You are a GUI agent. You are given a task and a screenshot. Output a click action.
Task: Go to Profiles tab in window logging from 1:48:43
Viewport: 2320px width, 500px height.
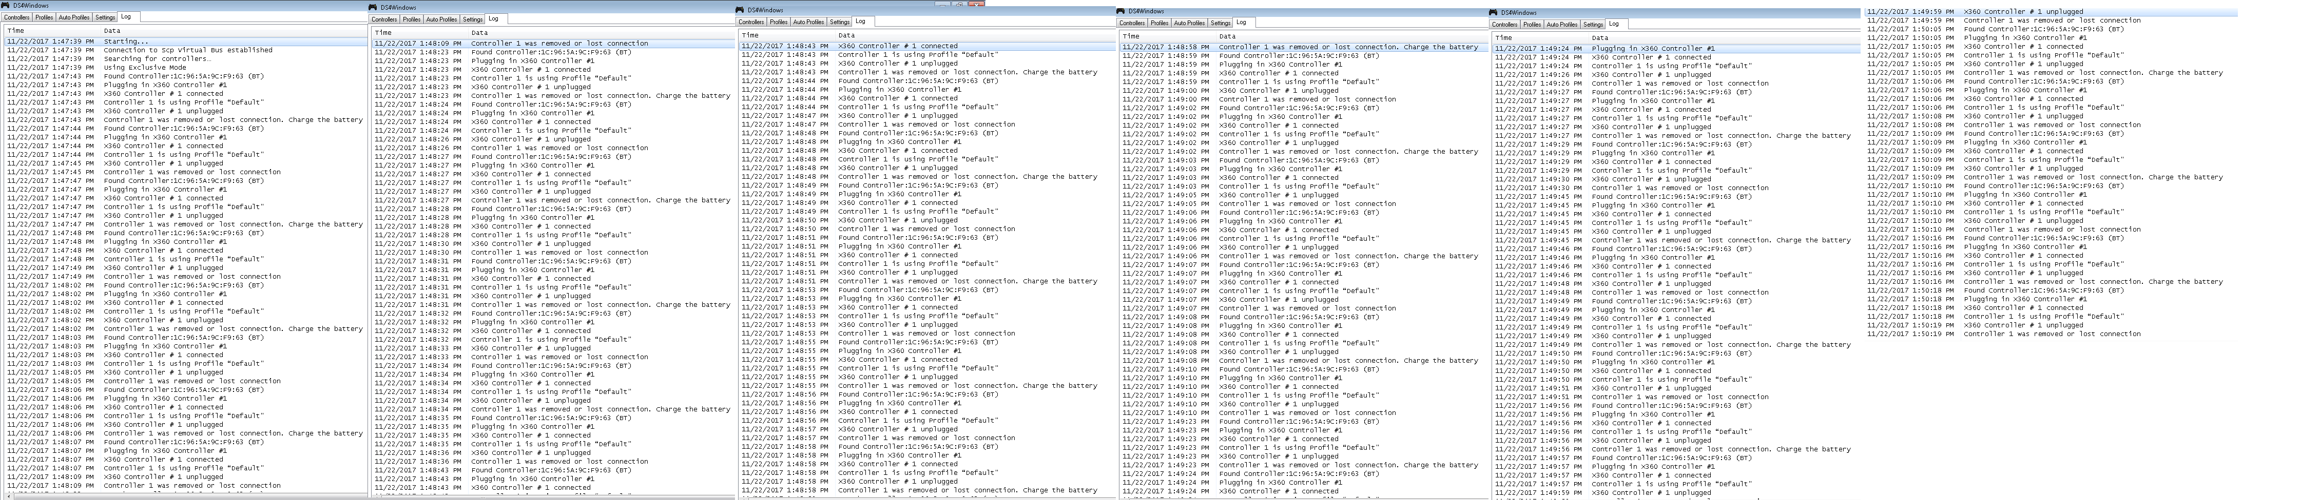(778, 22)
